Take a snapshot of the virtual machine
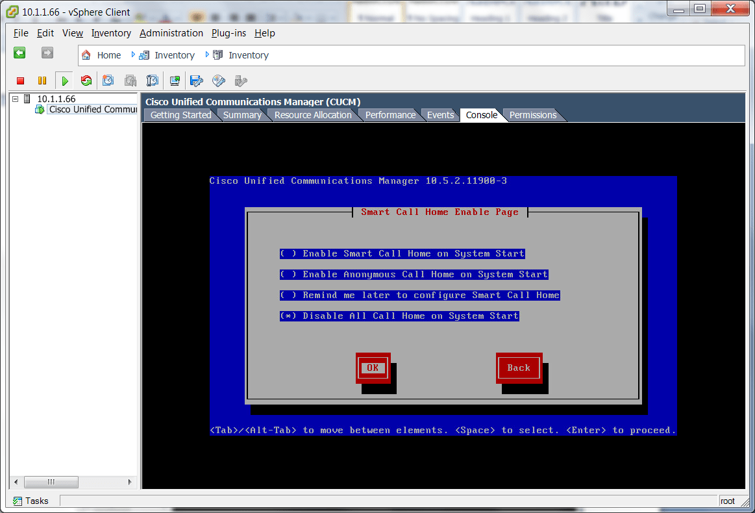The height and width of the screenshot is (513, 755). click(x=108, y=81)
